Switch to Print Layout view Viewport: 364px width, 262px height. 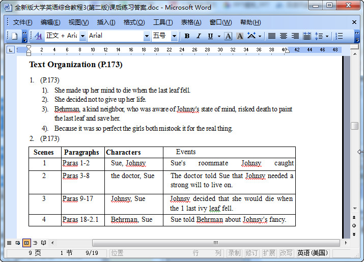click(x=26, y=243)
